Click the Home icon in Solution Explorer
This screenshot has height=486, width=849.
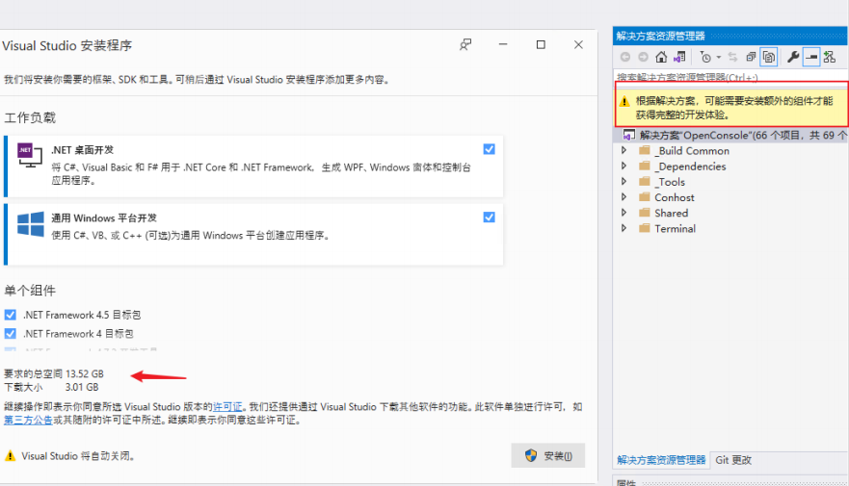click(661, 58)
